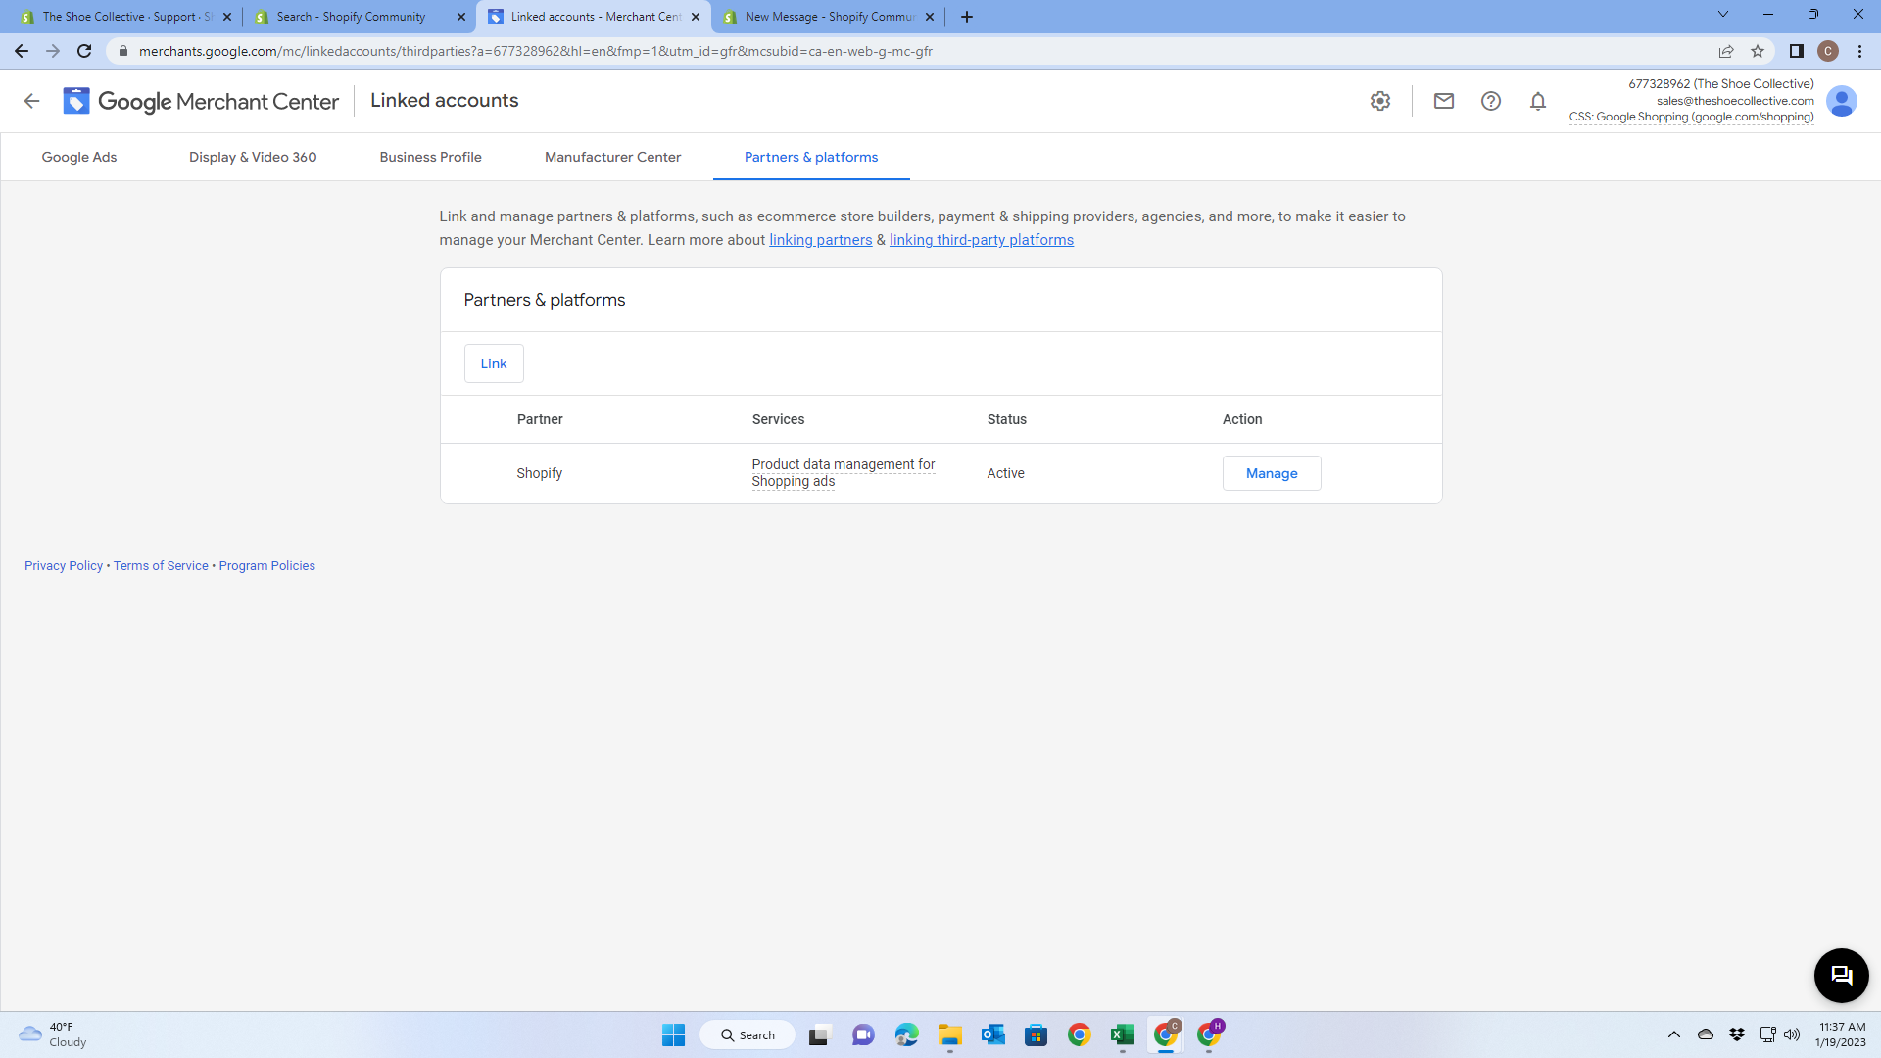This screenshot has height=1058, width=1881.
Task: Click the help question mark icon
Action: coord(1490,101)
